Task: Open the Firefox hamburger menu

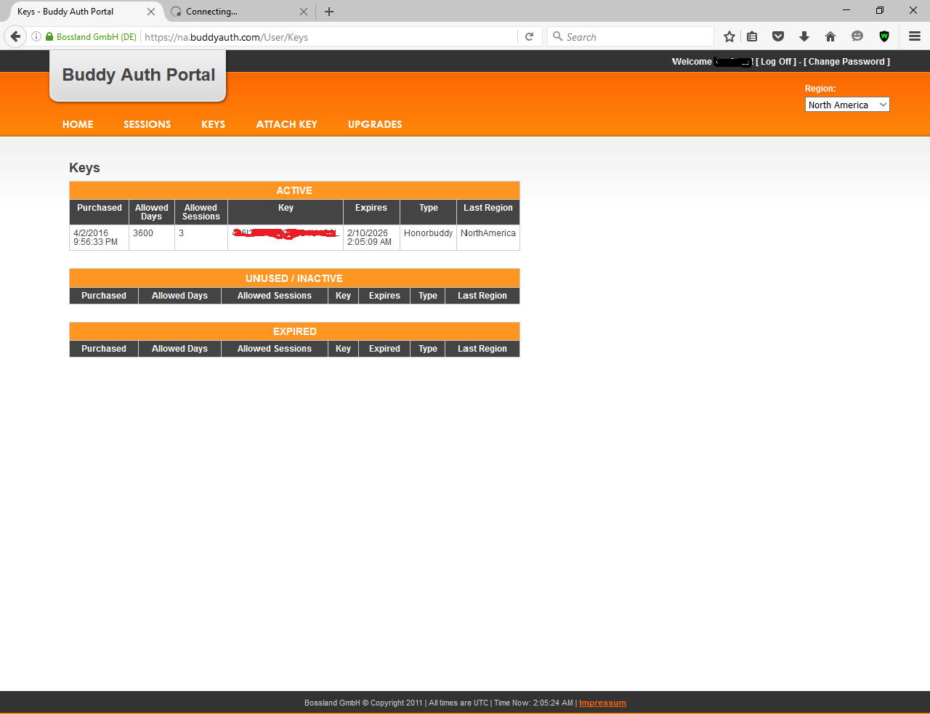Action: [915, 36]
